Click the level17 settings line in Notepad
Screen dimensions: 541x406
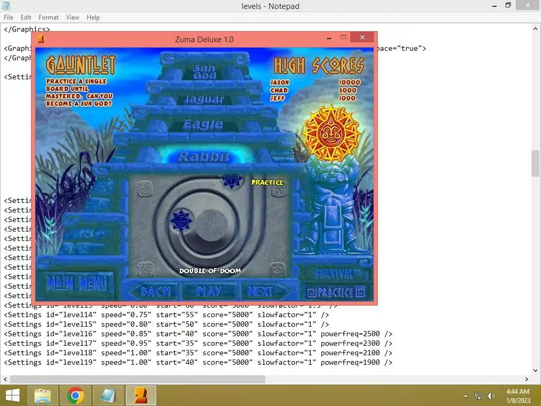(198, 344)
